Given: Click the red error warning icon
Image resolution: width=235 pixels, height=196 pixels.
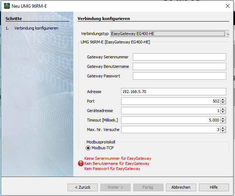Looking at the screenshot, I should (81, 164).
